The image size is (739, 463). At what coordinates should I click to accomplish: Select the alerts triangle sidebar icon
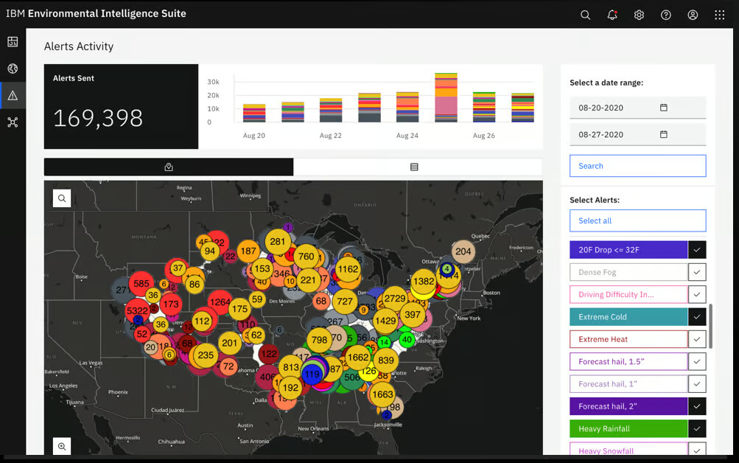click(x=13, y=96)
